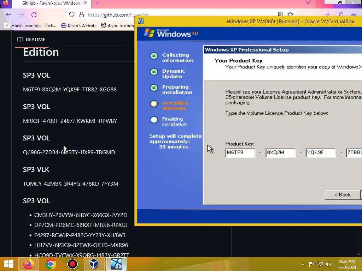
Task: Click key QC986-27D34-6M3TY-JJXP9-TBGMD
Action: pyautogui.click(x=69, y=152)
